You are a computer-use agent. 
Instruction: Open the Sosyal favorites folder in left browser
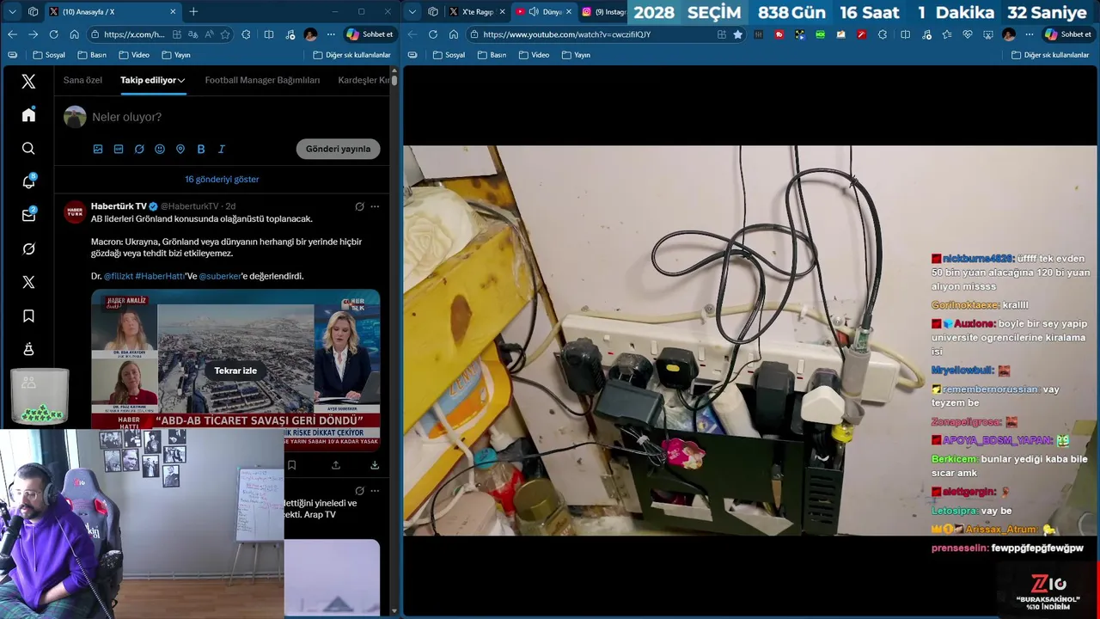(x=49, y=55)
